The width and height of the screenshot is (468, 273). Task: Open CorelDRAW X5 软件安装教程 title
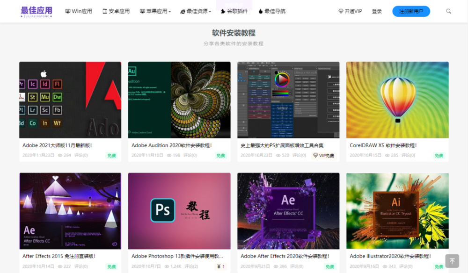(x=383, y=145)
